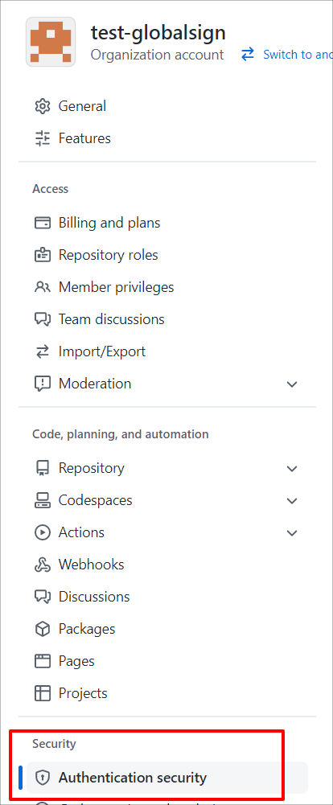Viewport: 333px width, 805px height.
Task: Click the test-globalsign organization avatar
Action: (x=51, y=42)
